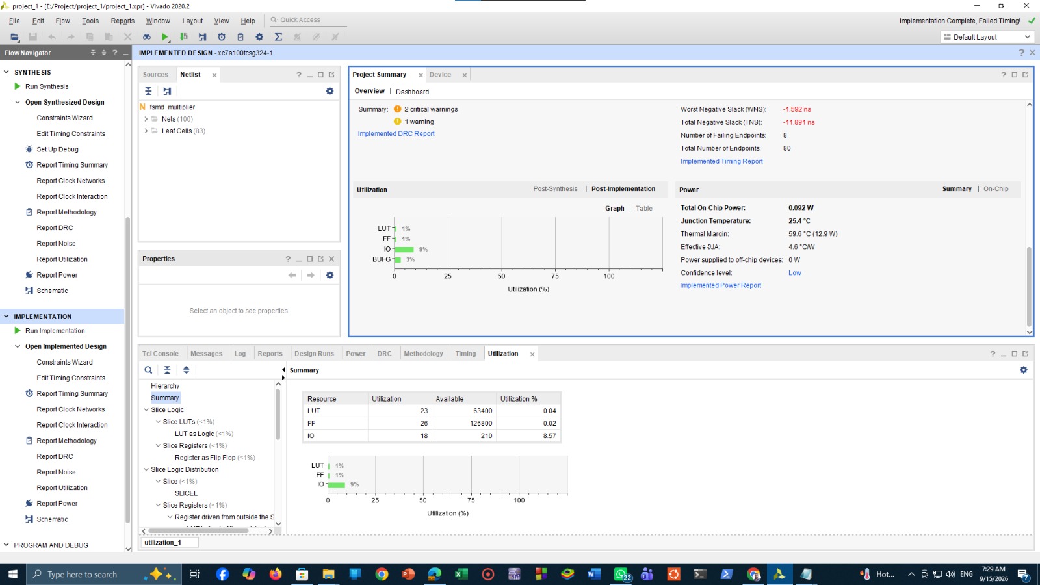Collapse the SYNTHESIS section
The height and width of the screenshot is (585, 1040).
pyautogui.click(x=6, y=72)
